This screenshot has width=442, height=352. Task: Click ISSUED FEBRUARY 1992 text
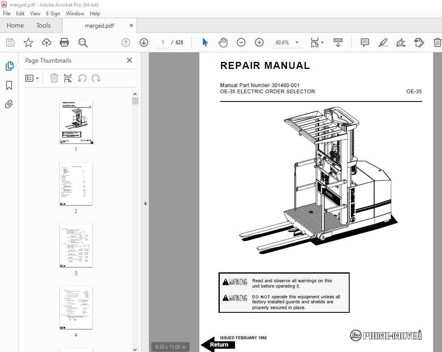click(x=243, y=338)
